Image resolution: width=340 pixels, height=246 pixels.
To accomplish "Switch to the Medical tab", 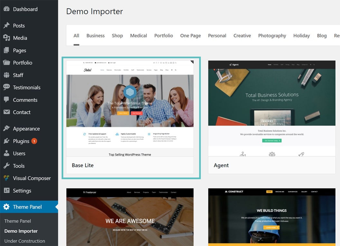I will pos(138,36).
